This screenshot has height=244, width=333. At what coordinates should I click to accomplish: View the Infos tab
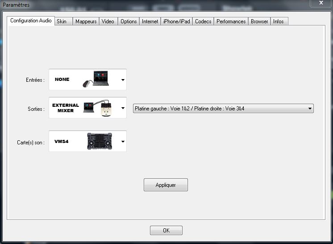coord(279,21)
